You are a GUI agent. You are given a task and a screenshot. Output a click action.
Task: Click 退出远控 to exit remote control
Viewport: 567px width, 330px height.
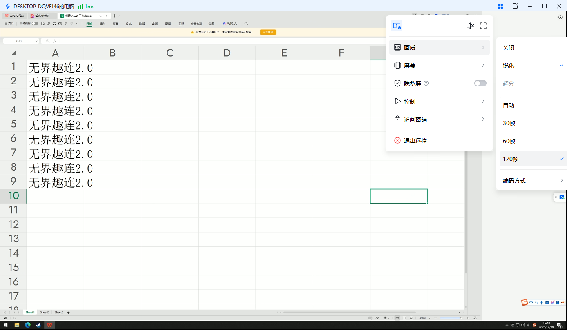415,141
